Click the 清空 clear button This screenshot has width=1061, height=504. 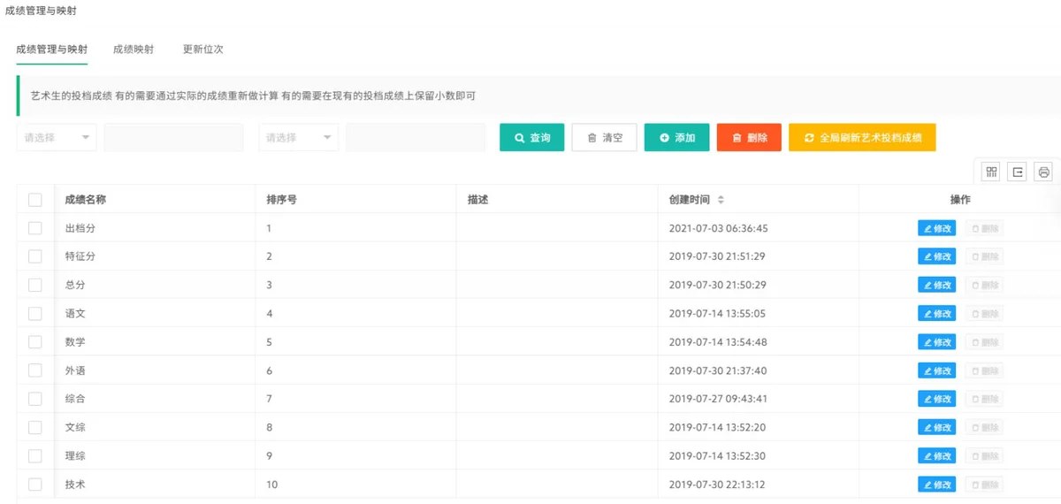605,137
